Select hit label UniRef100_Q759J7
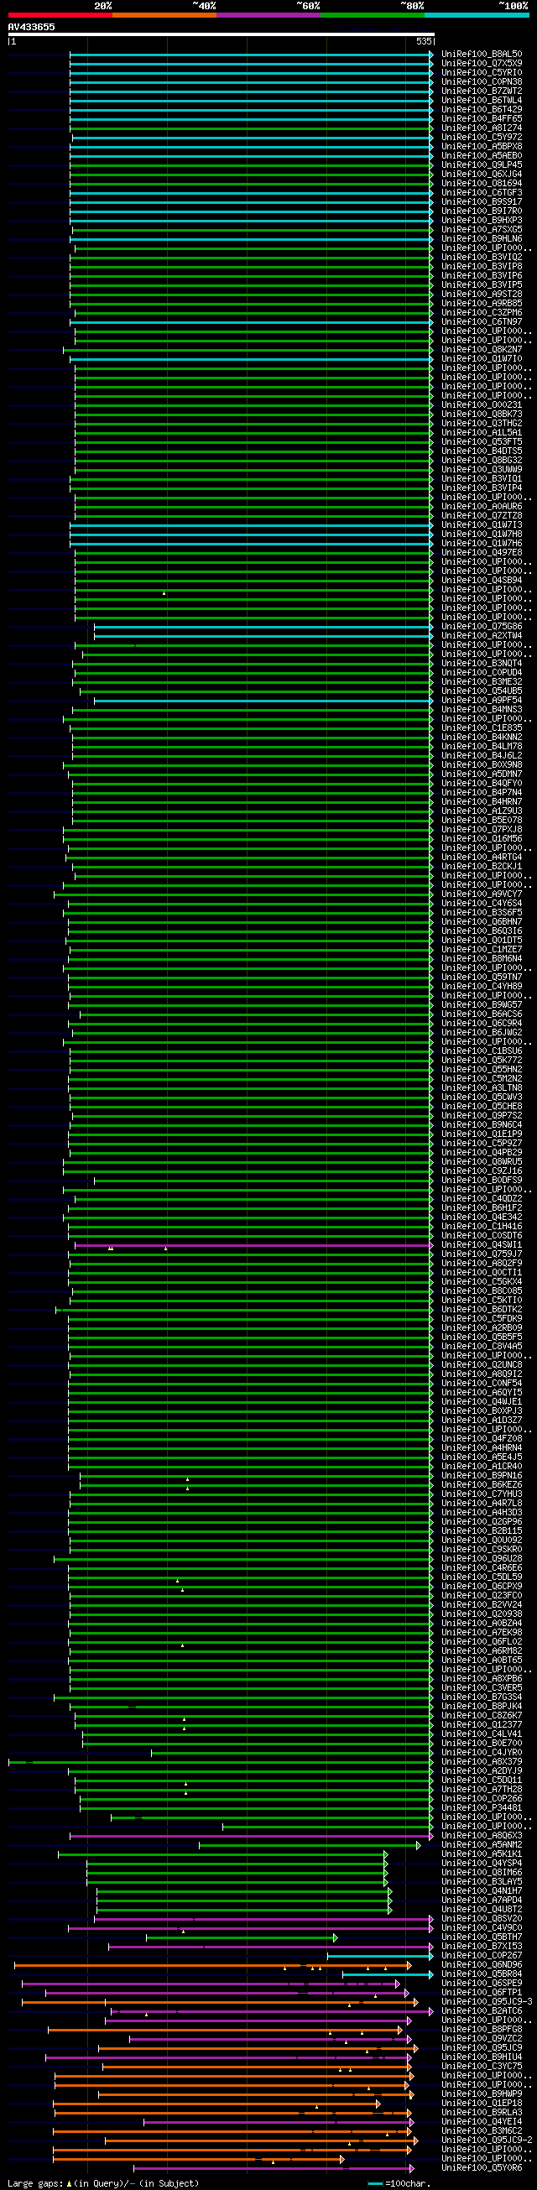The width and height of the screenshot is (537, 2190). [x=482, y=1254]
